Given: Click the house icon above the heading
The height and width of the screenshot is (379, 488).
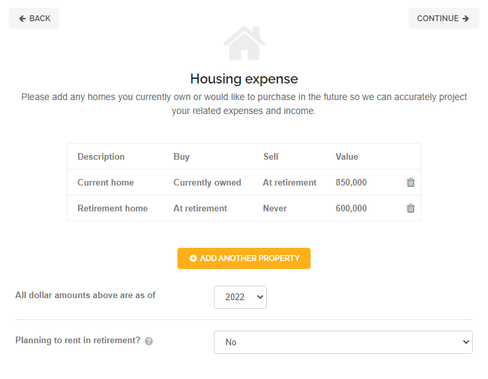Looking at the screenshot, I should click(x=244, y=43).
